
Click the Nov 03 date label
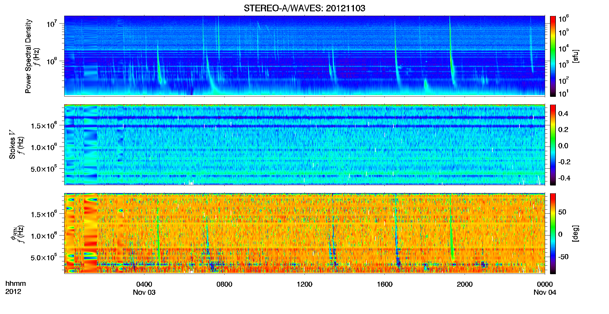tap(144, 292)
